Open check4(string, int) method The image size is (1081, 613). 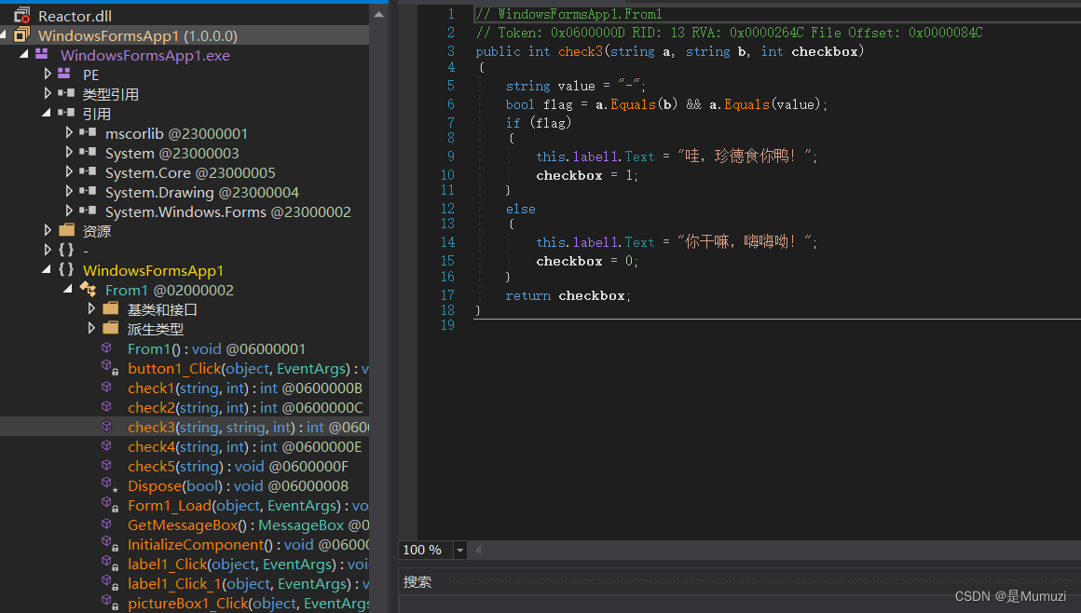pyautogui.click(x=245, y=447)
